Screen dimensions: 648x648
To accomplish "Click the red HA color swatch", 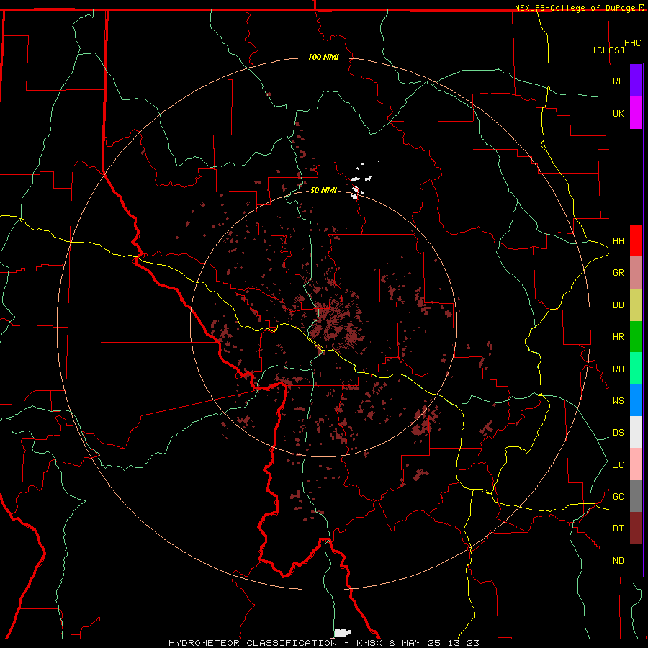I will coord(636,240).
